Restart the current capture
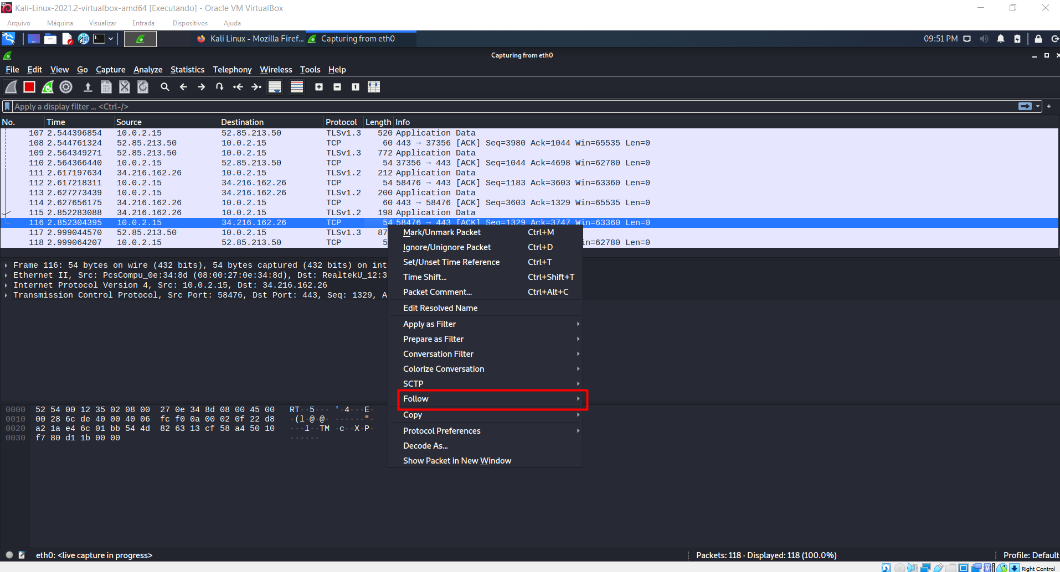Viewport: 1060px width, 572px height. (x=48, y=87)
